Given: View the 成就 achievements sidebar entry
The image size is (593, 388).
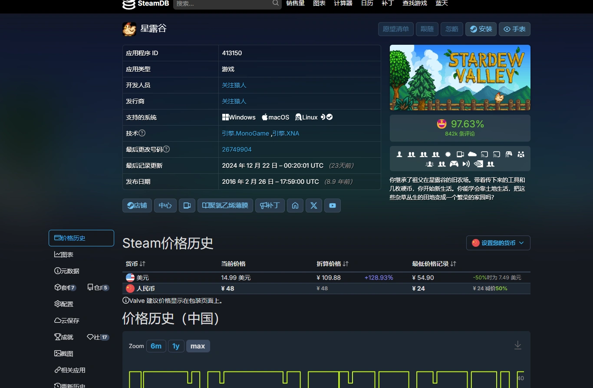Looking at the screenshot, I should (x=64, y=337).
